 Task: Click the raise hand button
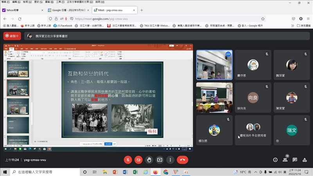(x=149, y=160)
